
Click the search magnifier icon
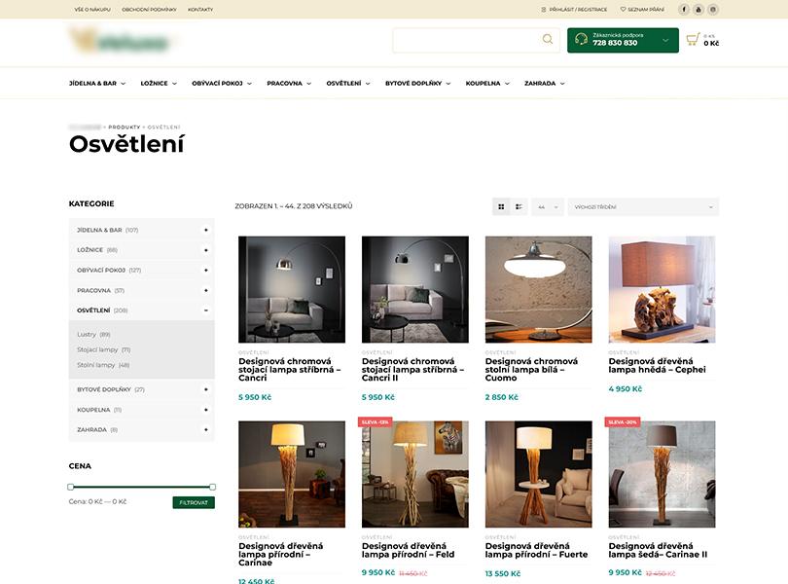pyautogui.click(x=548, y=39)
